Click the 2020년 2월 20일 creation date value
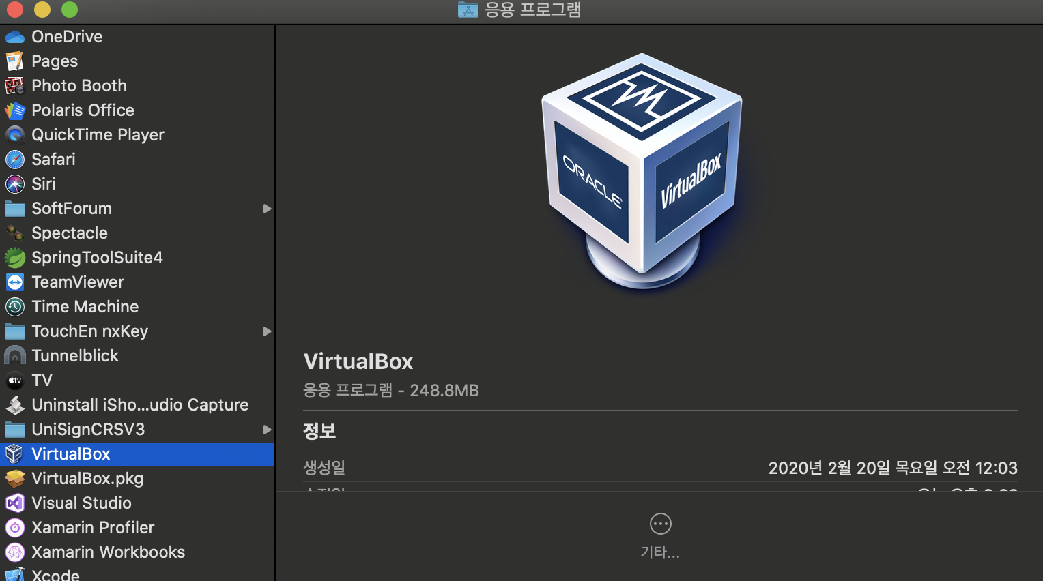 (893, 468)
